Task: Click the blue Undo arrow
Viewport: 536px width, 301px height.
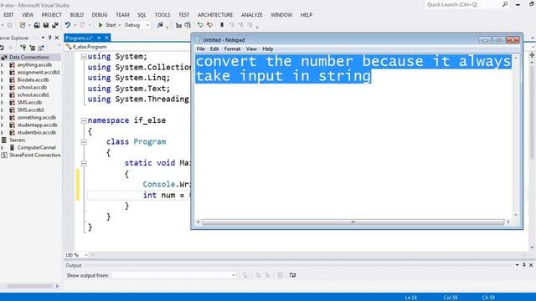Action: click(x=68, y=25)
